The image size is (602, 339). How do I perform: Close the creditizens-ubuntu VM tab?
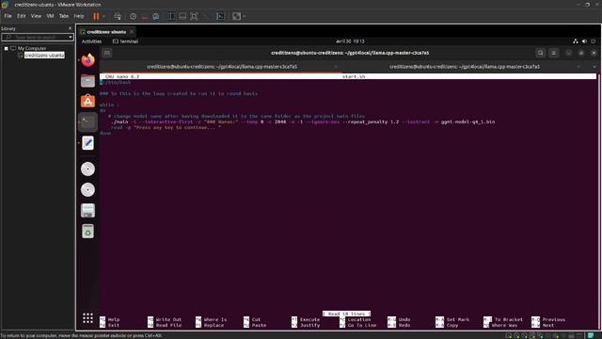132,32
